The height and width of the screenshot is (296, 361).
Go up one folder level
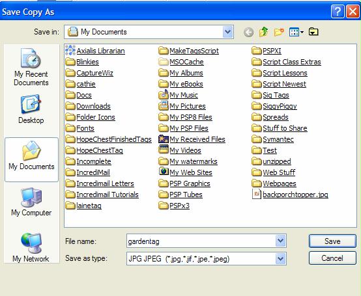pos(264,32)
